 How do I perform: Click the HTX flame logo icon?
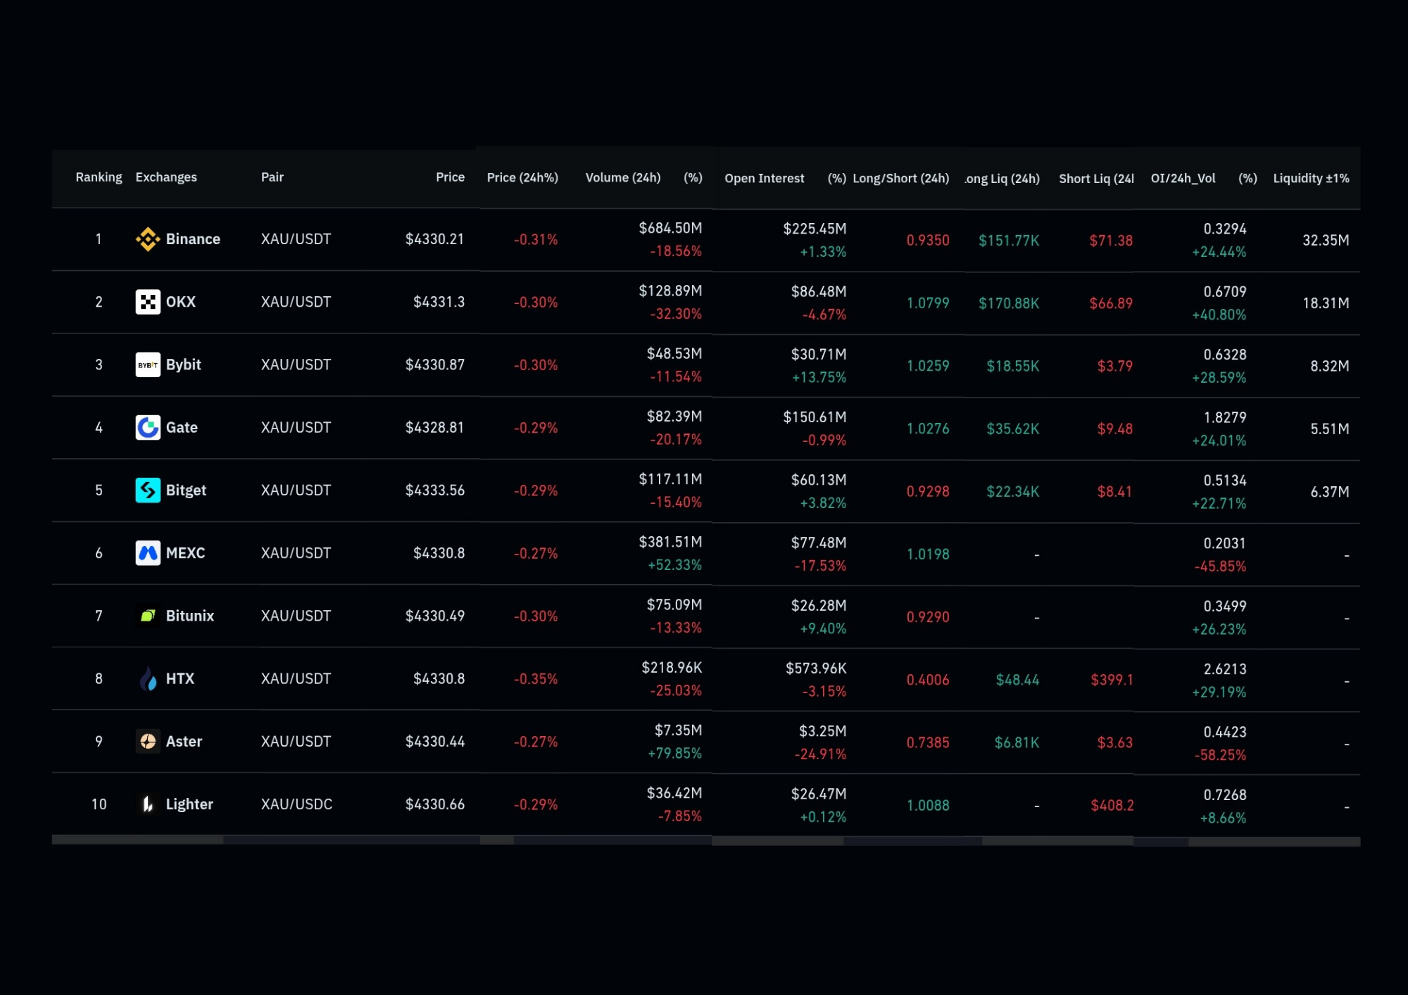[148, 678]
